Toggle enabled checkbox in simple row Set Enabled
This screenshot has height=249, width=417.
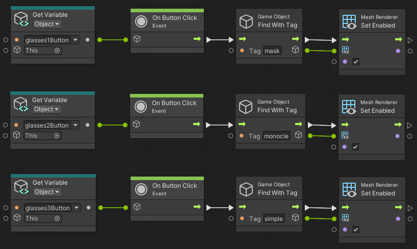(x=356, y=230)
